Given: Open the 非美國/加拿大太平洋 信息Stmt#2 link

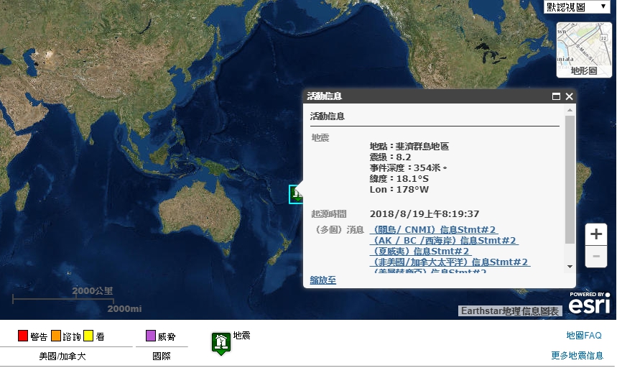Looking at the screenshot, I should point(450,262).
